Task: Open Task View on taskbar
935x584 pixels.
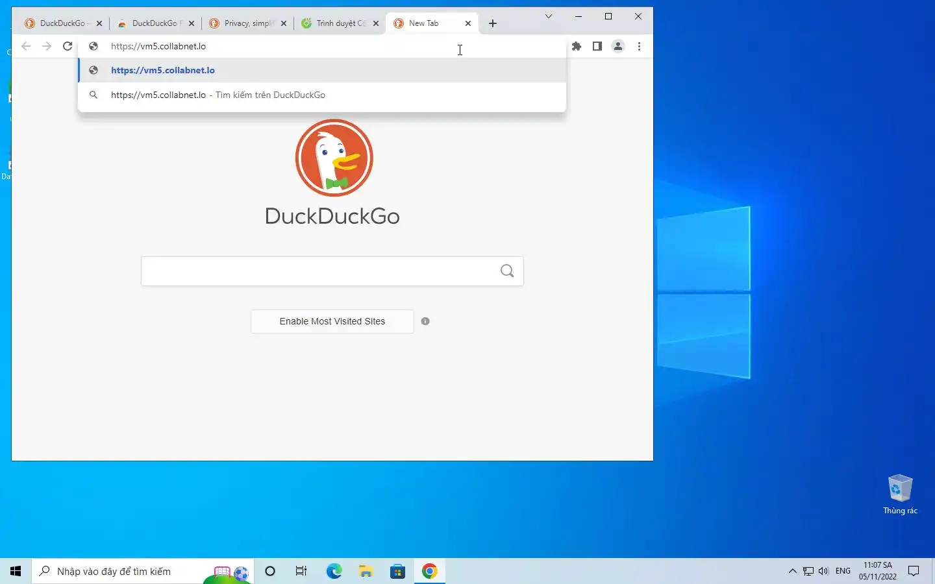Action: coord(301,571)
